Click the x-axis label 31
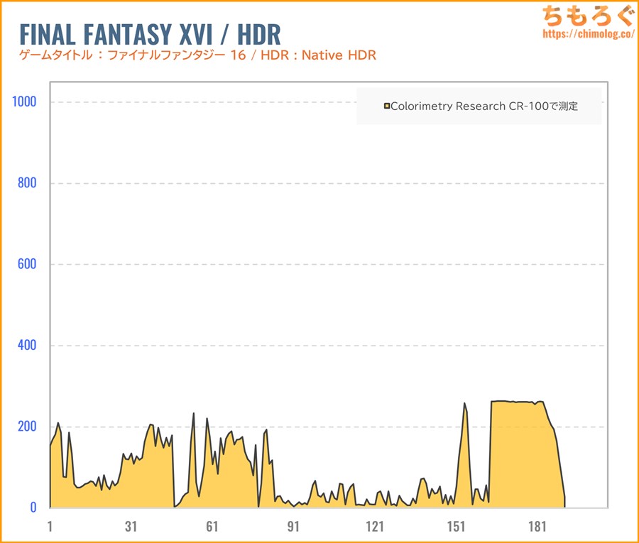 click(x=131, y=527)
